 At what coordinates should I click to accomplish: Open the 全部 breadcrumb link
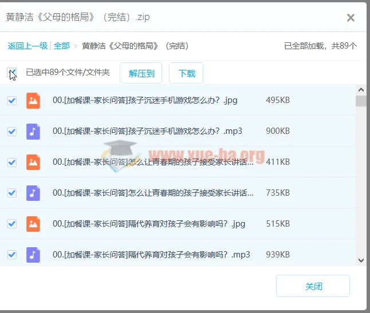pos(62,46)
